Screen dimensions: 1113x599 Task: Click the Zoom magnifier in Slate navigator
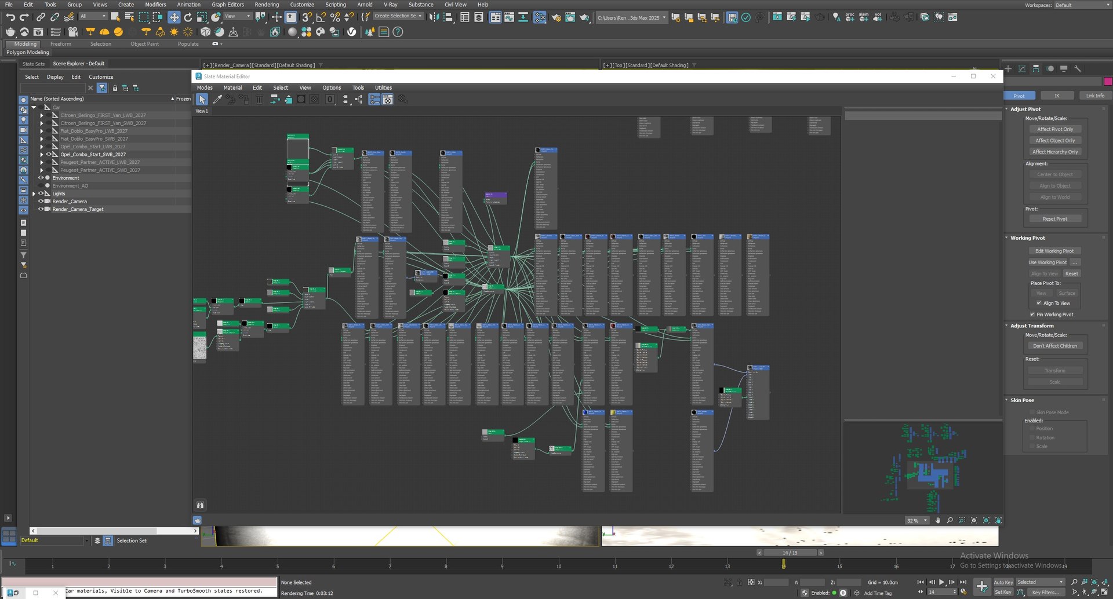tap(950, 520)
